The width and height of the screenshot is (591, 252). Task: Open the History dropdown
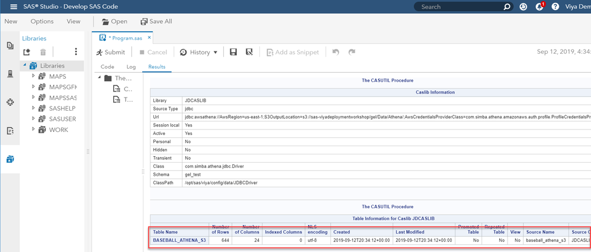pos(198,53)
